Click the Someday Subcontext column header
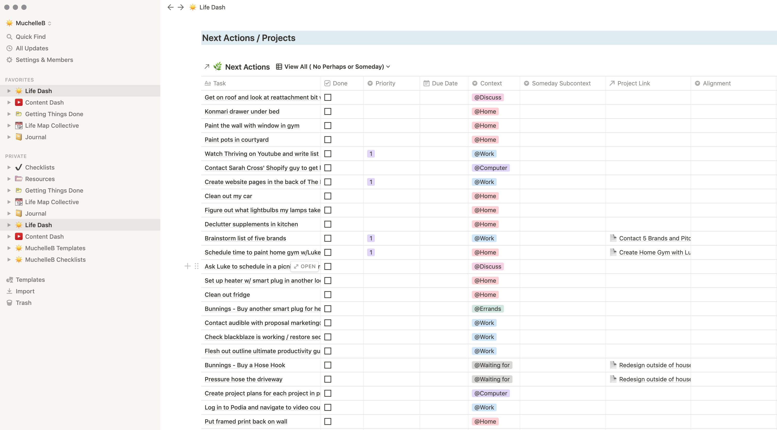The image size is (777, 430). tap(563, 83)
